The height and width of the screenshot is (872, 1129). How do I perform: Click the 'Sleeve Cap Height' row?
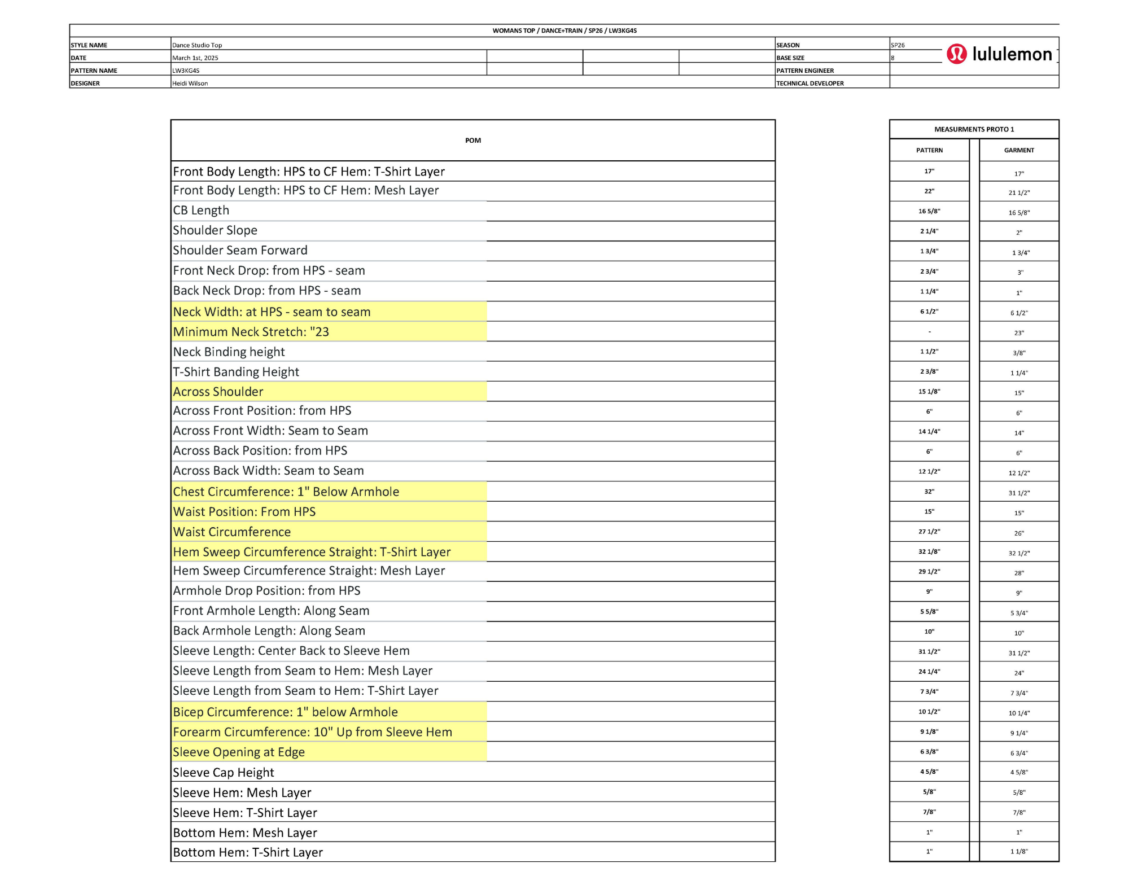[x=224, y=772]
